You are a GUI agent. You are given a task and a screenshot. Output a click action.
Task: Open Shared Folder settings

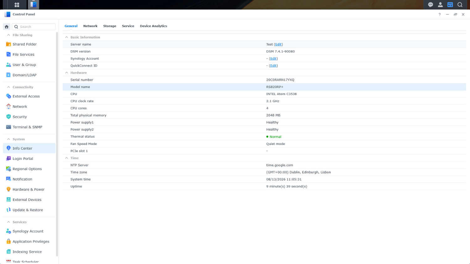click(29, 44)
